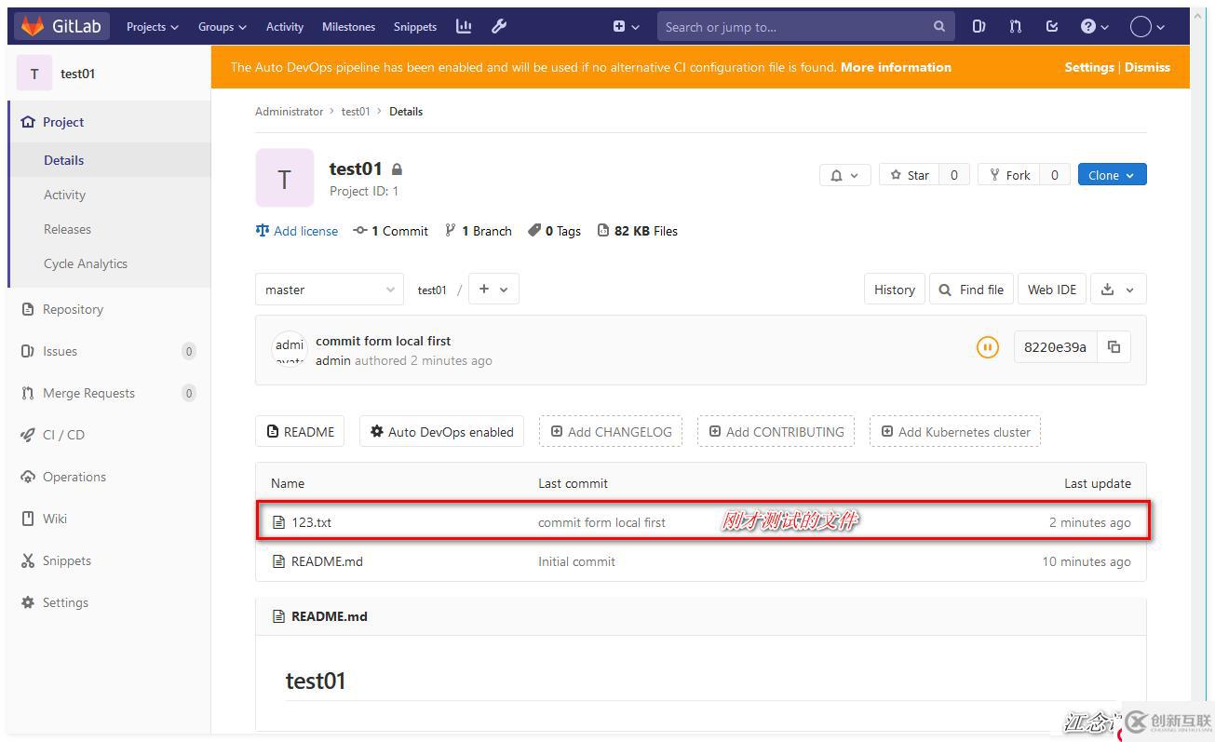Image resolution: width=1215 pixels, height=742 pixels.
Task: Open the Milestones menu in top navigation
Action: click(348, 26)
